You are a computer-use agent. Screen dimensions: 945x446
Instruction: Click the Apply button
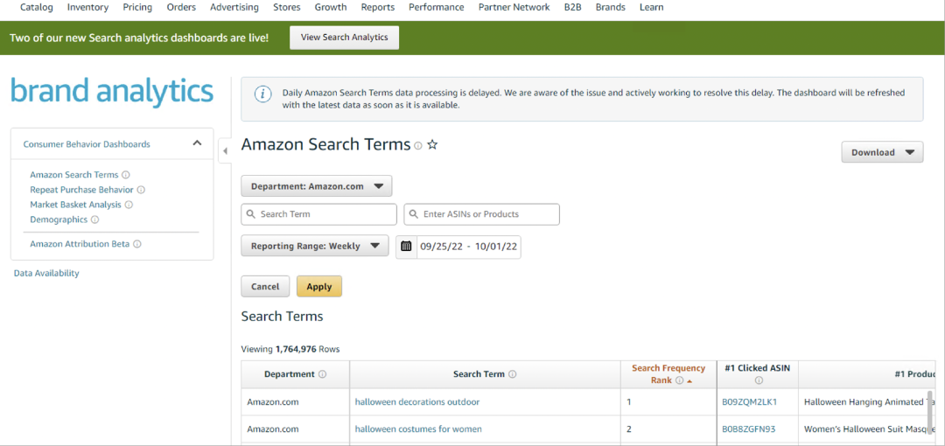coord(319,287)
